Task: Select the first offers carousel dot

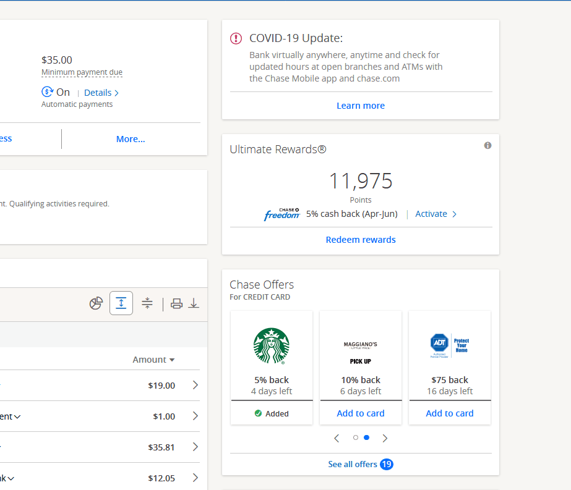Action: pyautogui.click(x=356, y=437)
